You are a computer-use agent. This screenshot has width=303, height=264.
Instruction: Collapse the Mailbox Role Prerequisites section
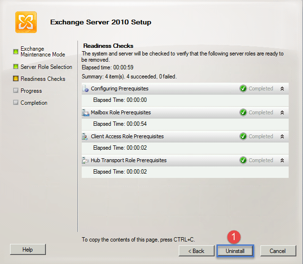pos(282,112)
